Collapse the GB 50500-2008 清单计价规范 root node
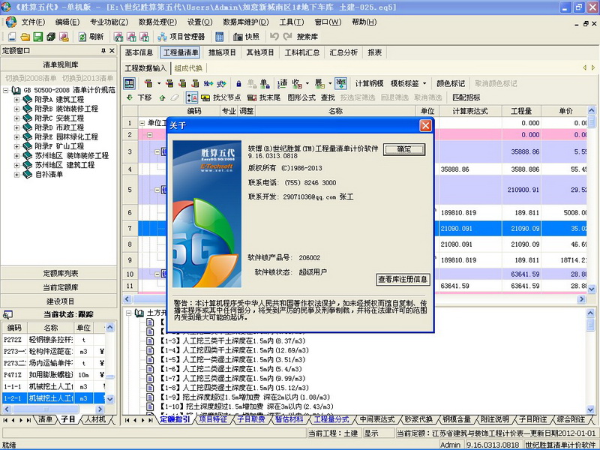The image size is (600, 450). click(x=6, y=90)
